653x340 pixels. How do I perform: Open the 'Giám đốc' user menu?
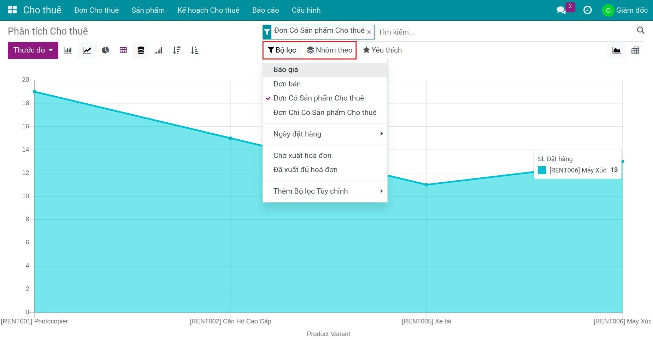625,10
